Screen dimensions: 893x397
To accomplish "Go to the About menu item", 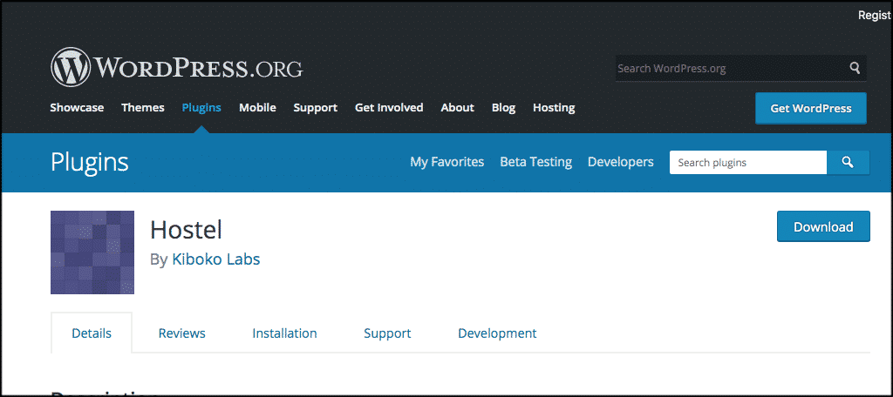I will (457, 107).
